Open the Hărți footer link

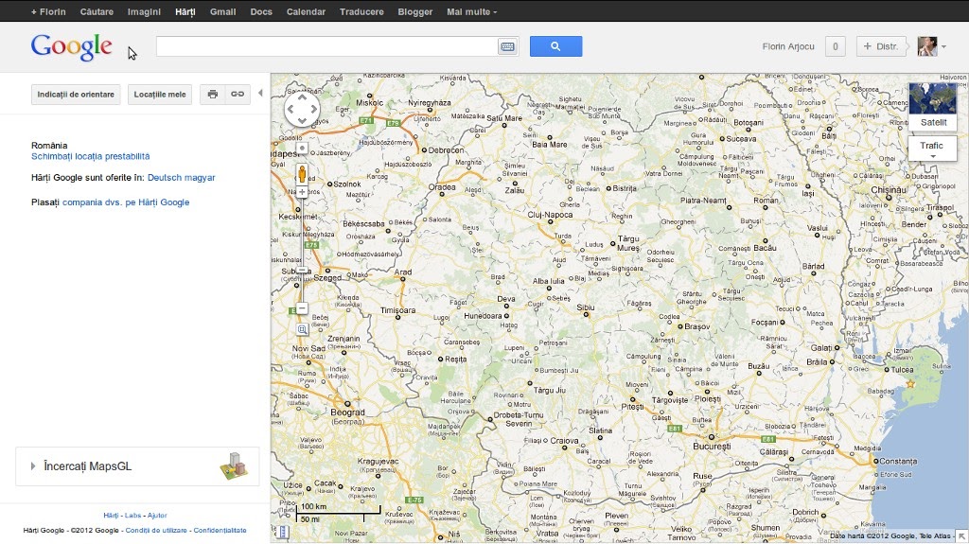tap(112, 515)
